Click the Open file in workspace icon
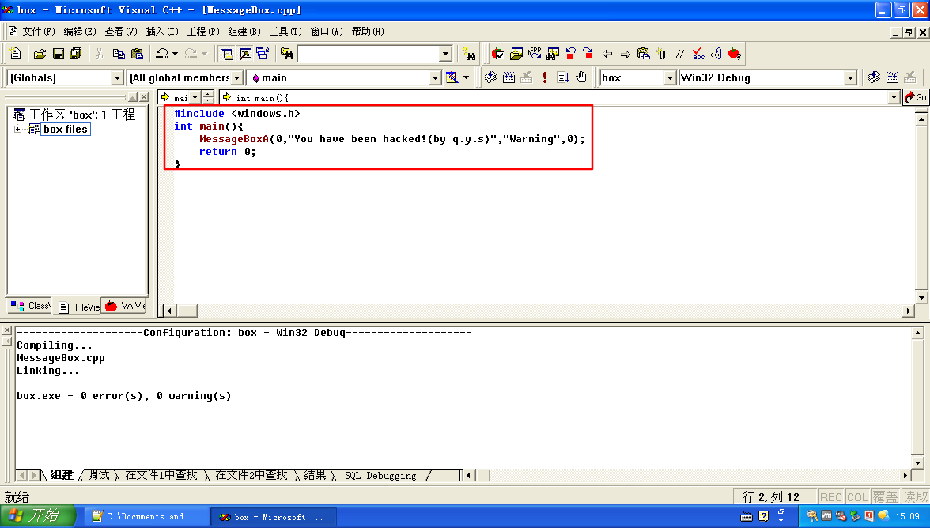The width and height of the screenshot is (930, 528). 516,54
